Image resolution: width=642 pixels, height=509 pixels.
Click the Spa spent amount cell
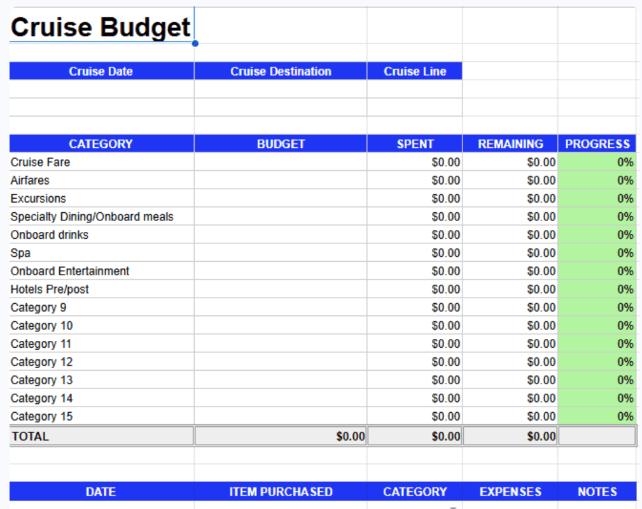point(414,253)
